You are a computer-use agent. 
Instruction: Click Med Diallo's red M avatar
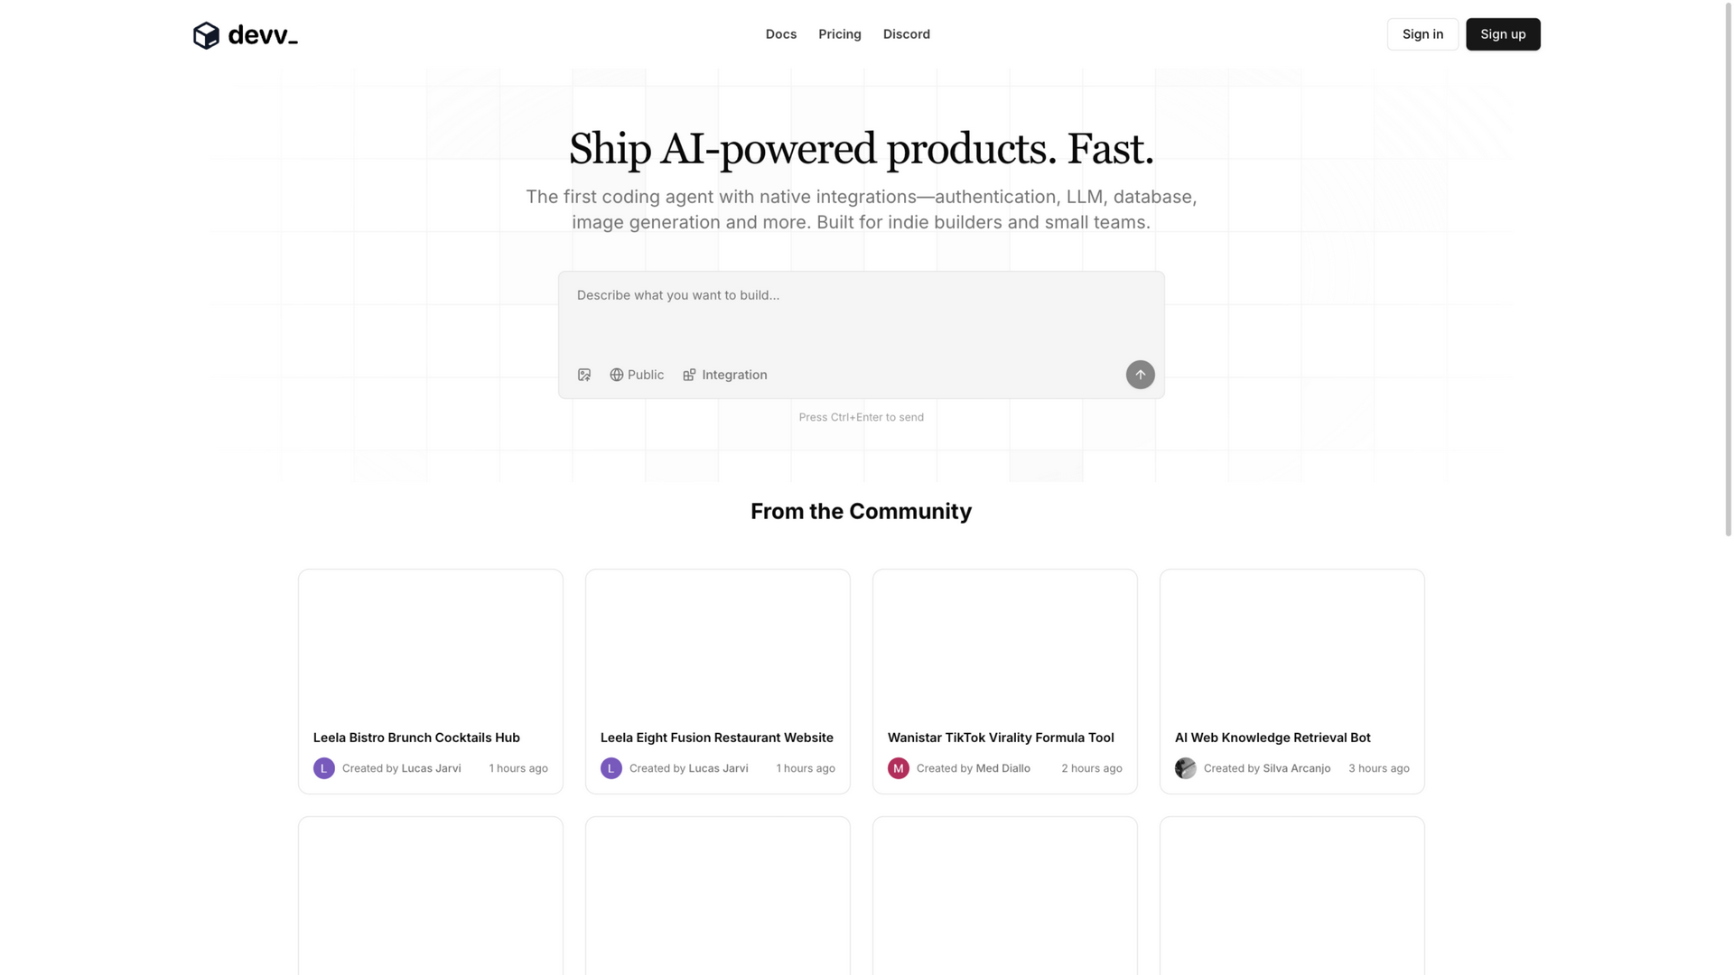[899, 768]
